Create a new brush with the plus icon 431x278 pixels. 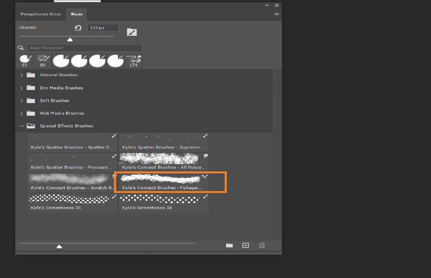[245, 245]
